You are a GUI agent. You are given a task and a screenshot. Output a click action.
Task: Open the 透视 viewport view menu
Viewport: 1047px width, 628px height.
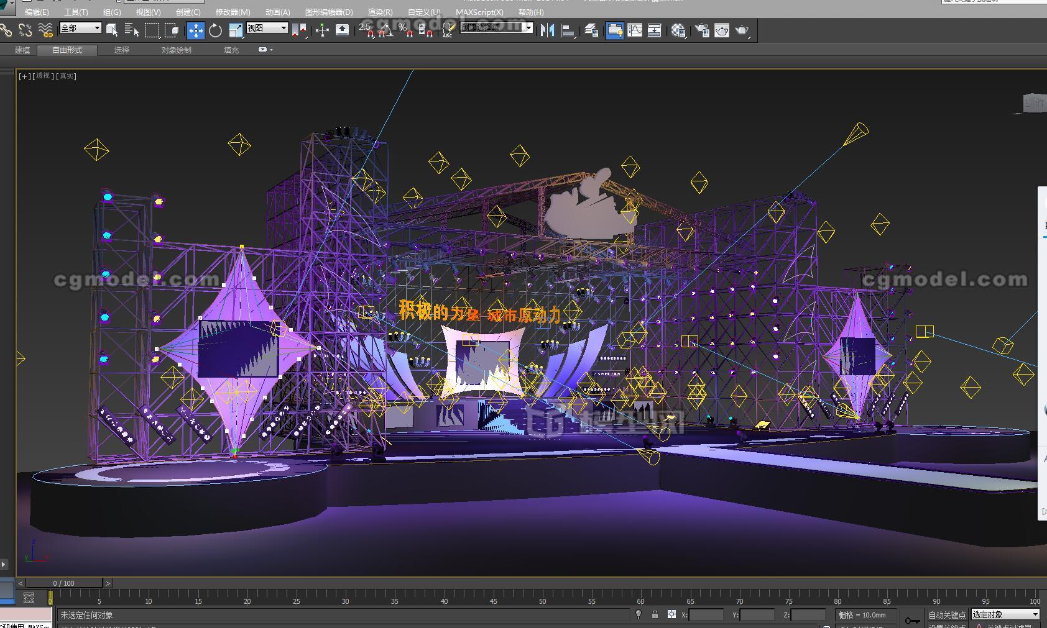pyautogui.click(x=43, y=76)
